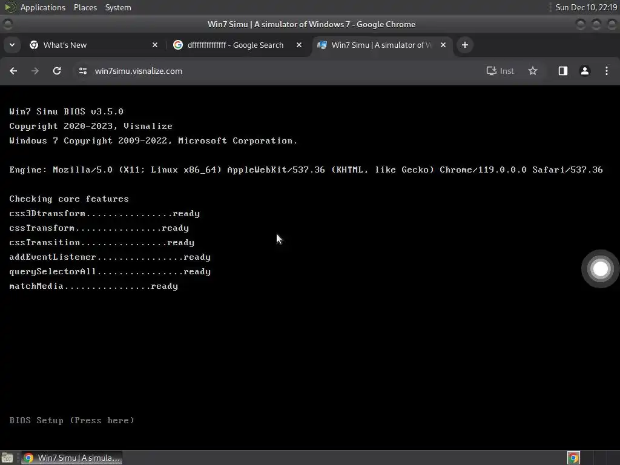Viewport: 620px width, 465px height.
Task: Click BIOS Setup (Press here)
Action: point(72,420)
